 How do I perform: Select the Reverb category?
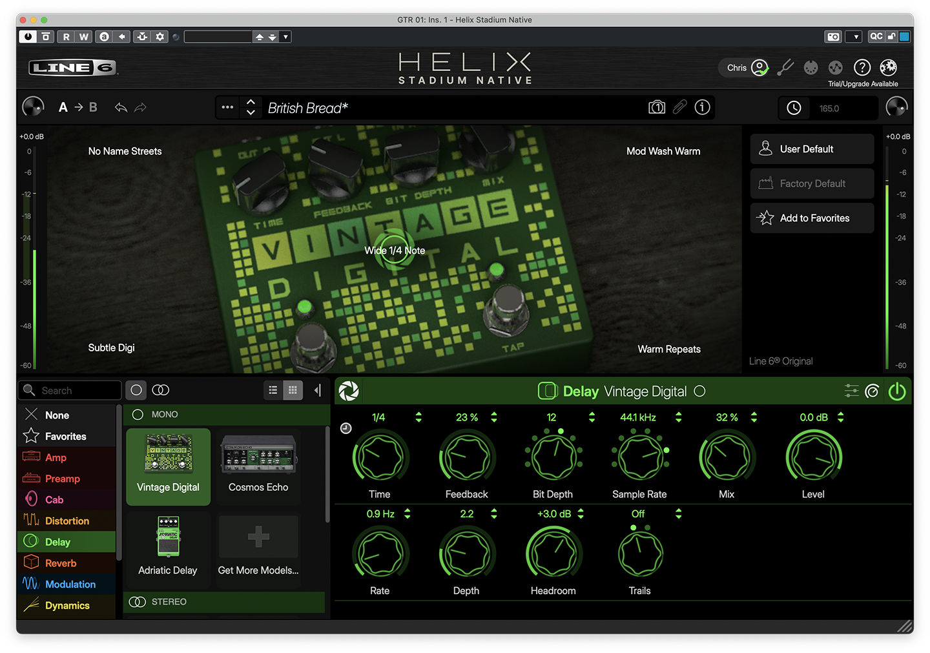pos(67,563)
